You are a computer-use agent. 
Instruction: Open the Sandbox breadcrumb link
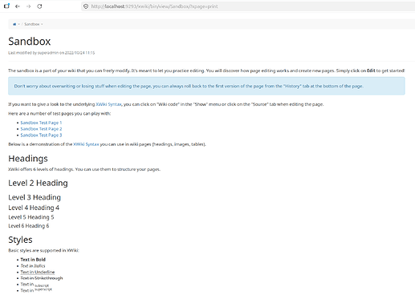tap(32, 24)
